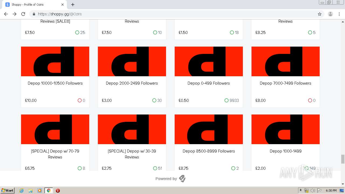Viewport: 345px width, 194px height.
Task: Open the Shoppy logo next to Powered by
Action: click(182, 179)
